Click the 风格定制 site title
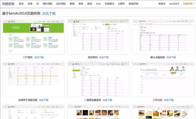This screenshot has height=119, width=196. pos(8,4)
